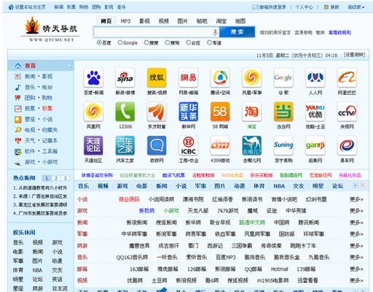Open the Alibaba icon
The image size is (373, 292).
click(x=347, y=77)
